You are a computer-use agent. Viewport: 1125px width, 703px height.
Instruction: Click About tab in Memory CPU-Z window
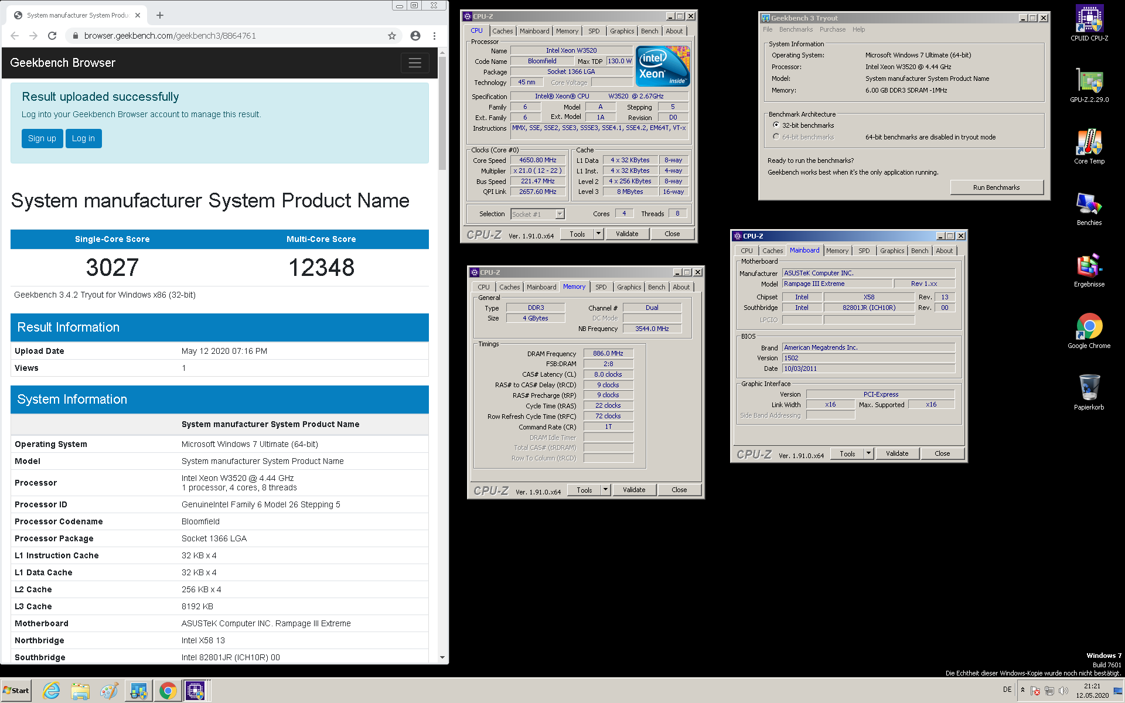681,287
